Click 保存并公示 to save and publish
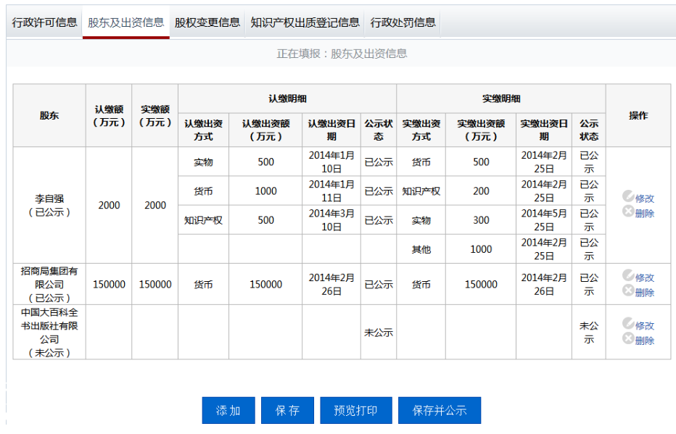Image resolution: width=676 pixels, height=434 pixels. coord(436,410)
